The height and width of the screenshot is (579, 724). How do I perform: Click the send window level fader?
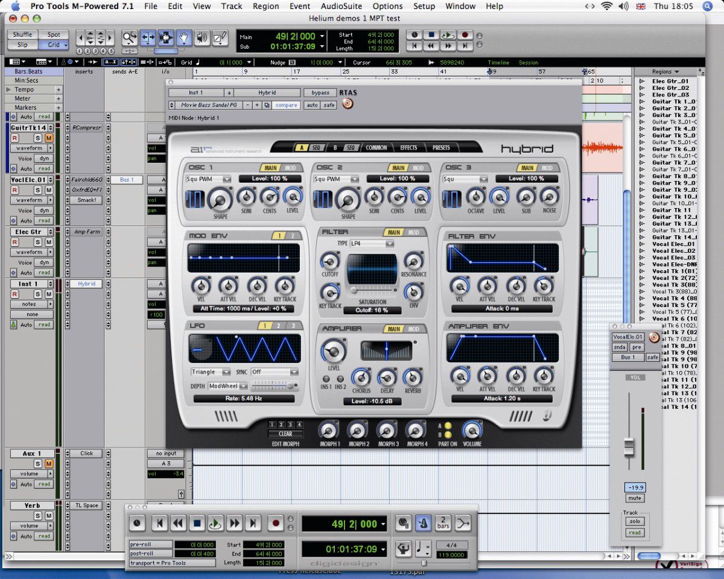[x=629, y=447]
